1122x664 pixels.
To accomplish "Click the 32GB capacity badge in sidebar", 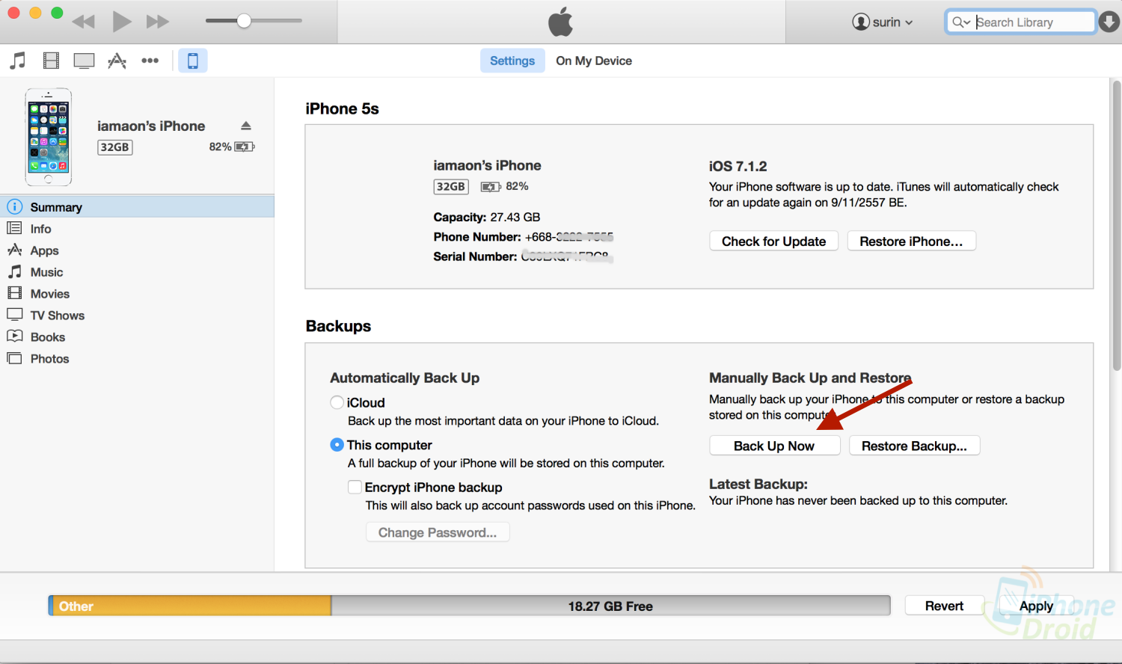I will point(115,147).
